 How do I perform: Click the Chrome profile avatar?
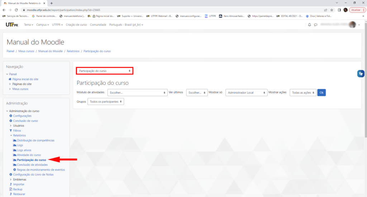point(345,10)
